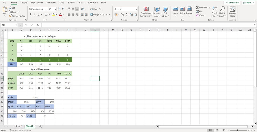
Task: Open the General number format dropdown
Action: click(136, 9)
